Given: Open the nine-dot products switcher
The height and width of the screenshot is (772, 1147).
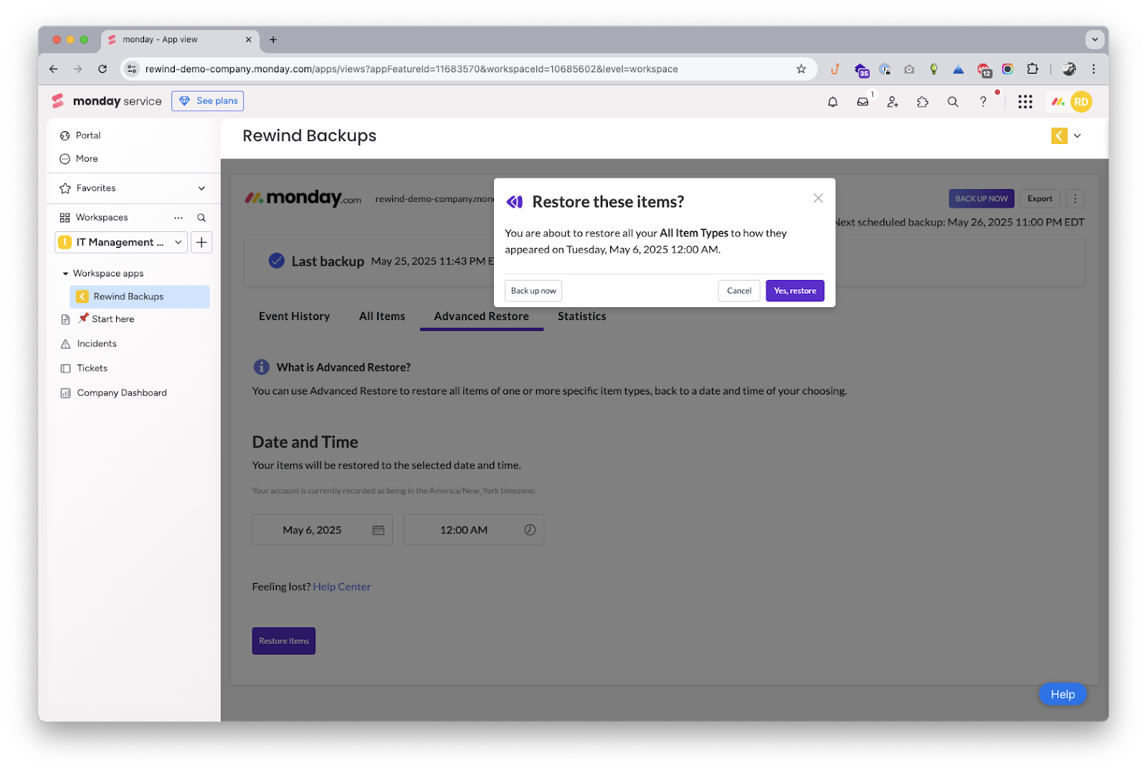Looking at the screenshot, I should coord(1025,102).
